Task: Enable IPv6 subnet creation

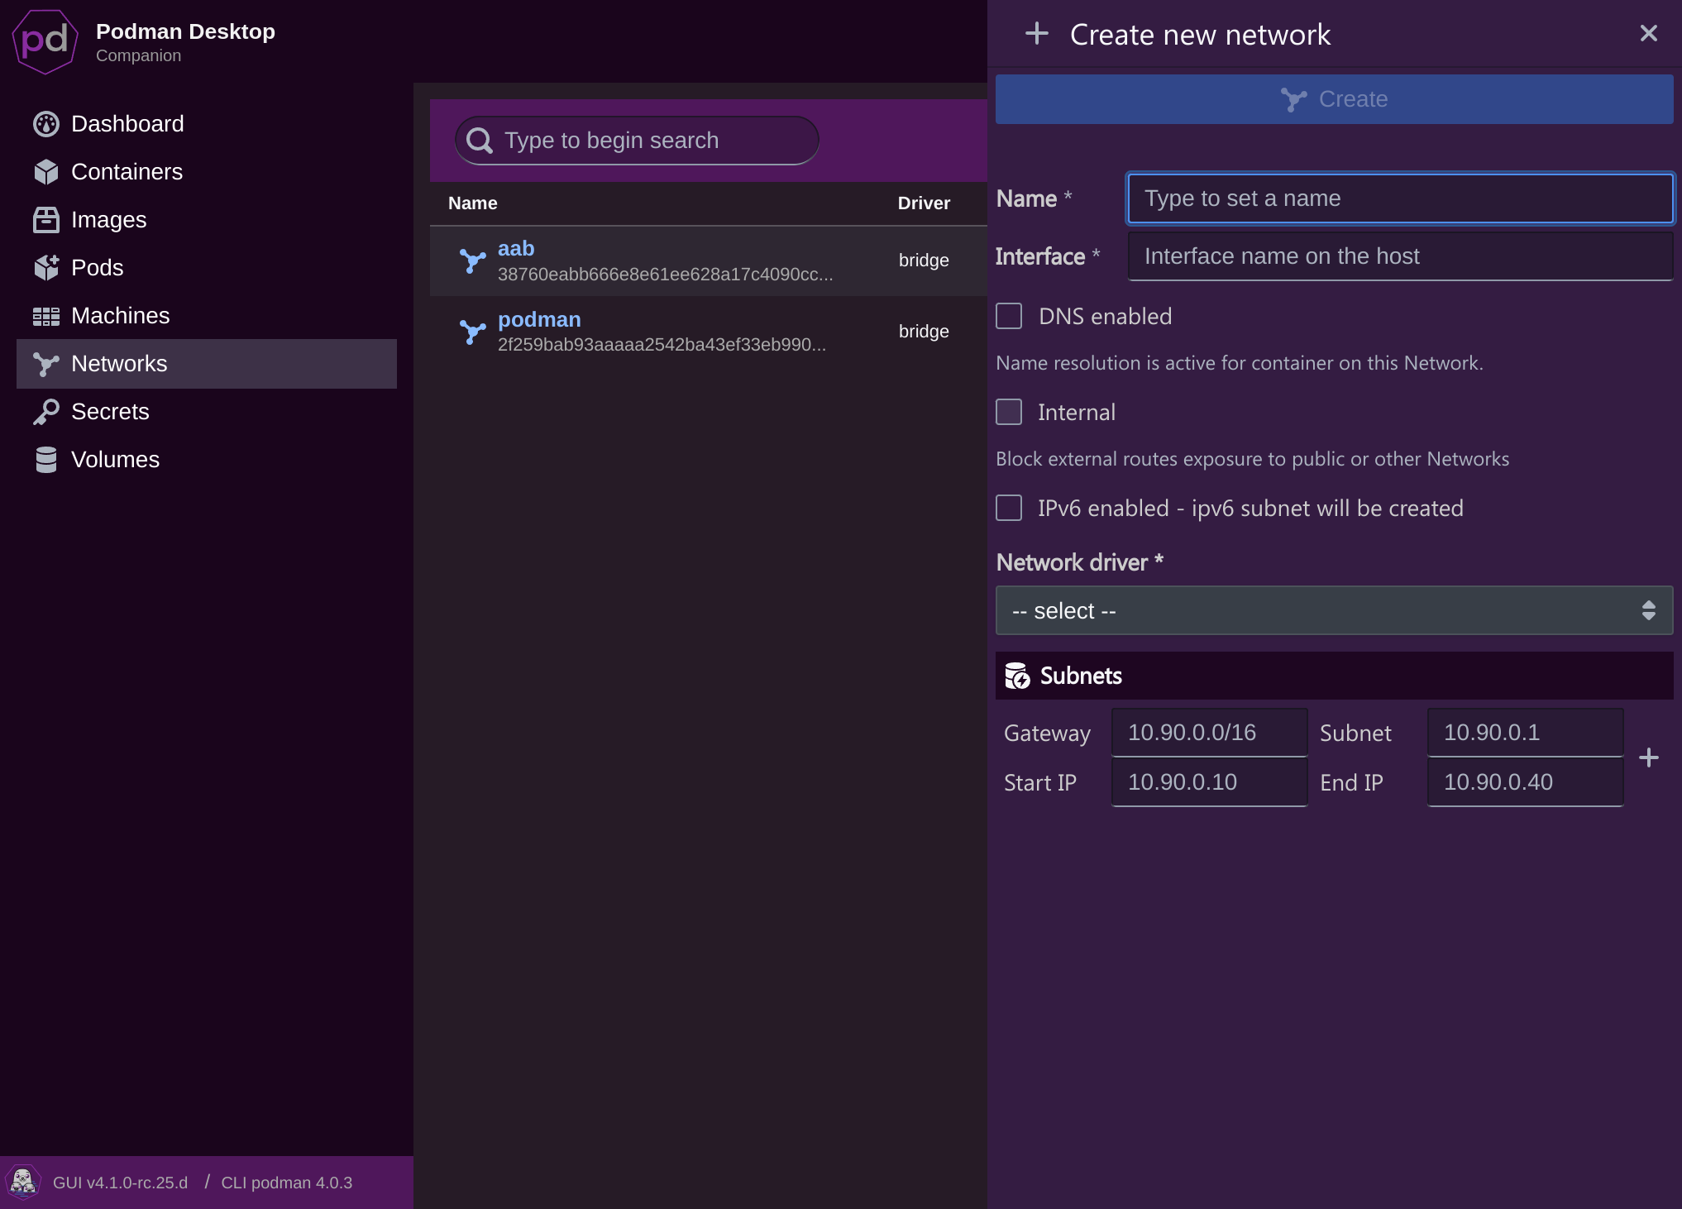Action: pyautogui.click(x=1009, y=508)
